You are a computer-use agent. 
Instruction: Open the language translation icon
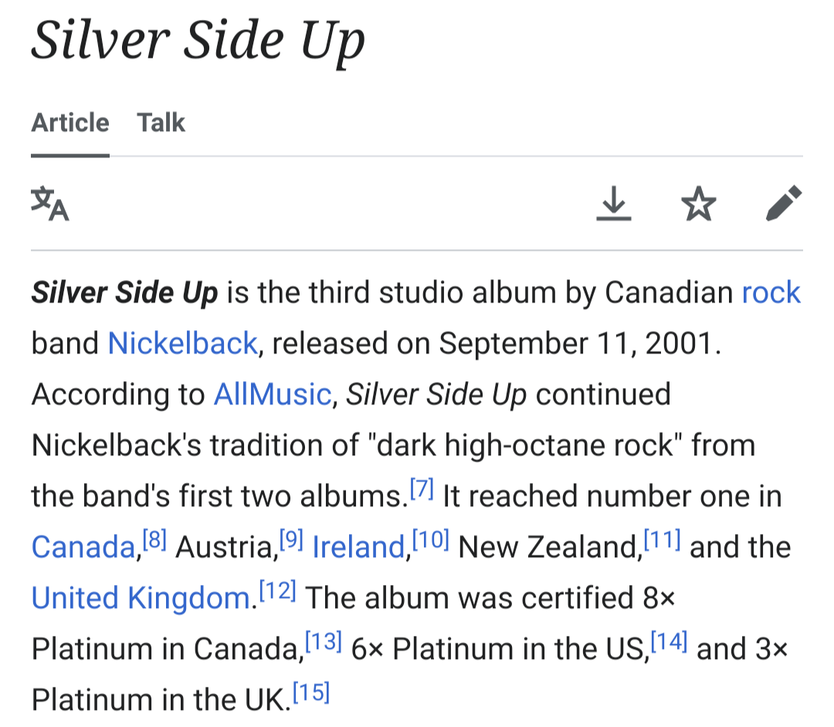click(50, 203)
